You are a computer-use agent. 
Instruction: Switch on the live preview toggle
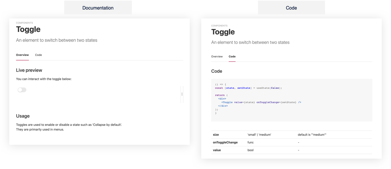[x=22, y=90]
